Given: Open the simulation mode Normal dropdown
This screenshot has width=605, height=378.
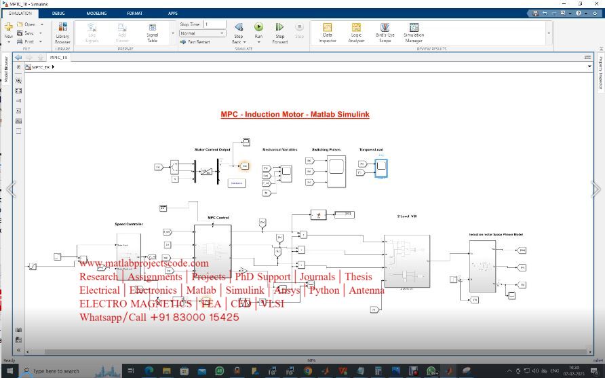Looking at the screenshot, I should [202, 33].
